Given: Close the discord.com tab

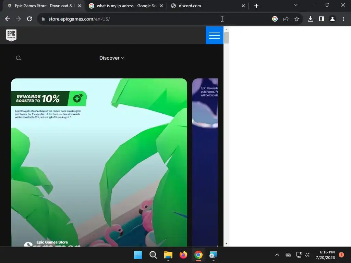Looking at the screenshot, I should pos(243,6).
